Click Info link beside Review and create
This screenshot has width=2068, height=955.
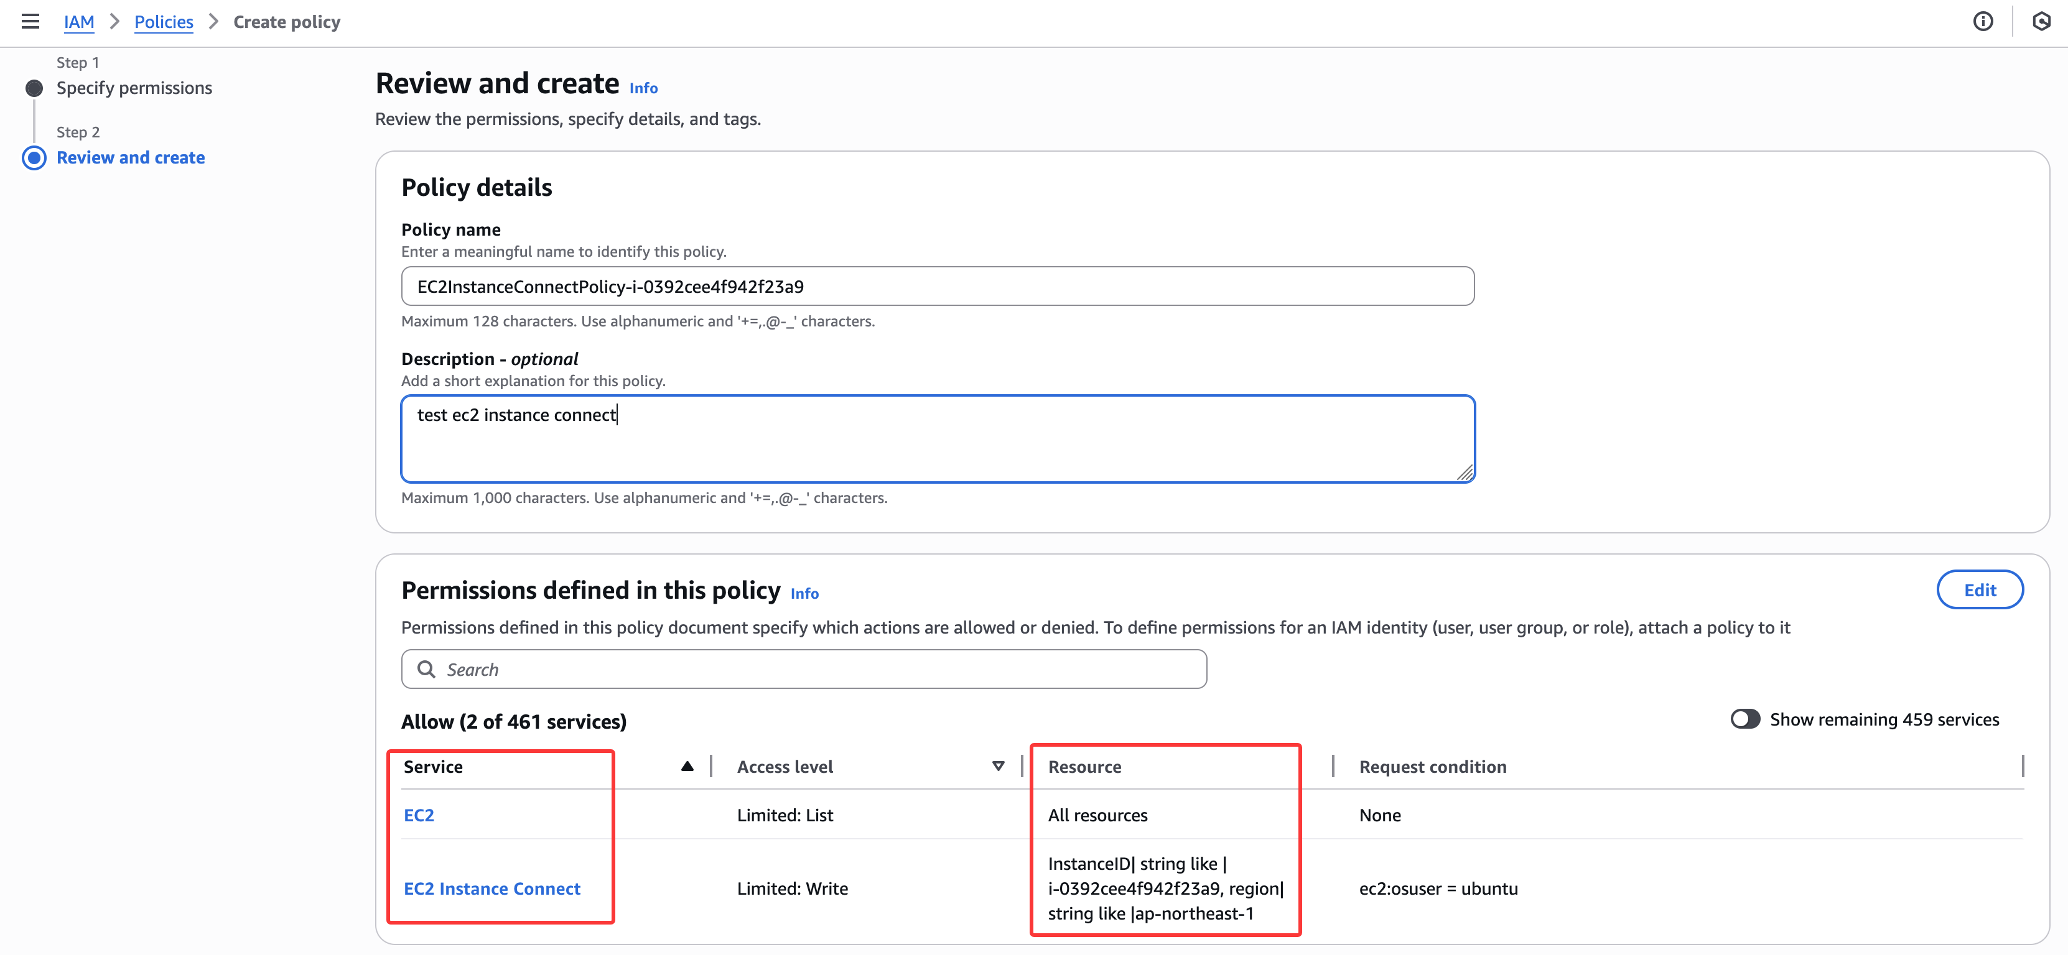click(643, 88)
